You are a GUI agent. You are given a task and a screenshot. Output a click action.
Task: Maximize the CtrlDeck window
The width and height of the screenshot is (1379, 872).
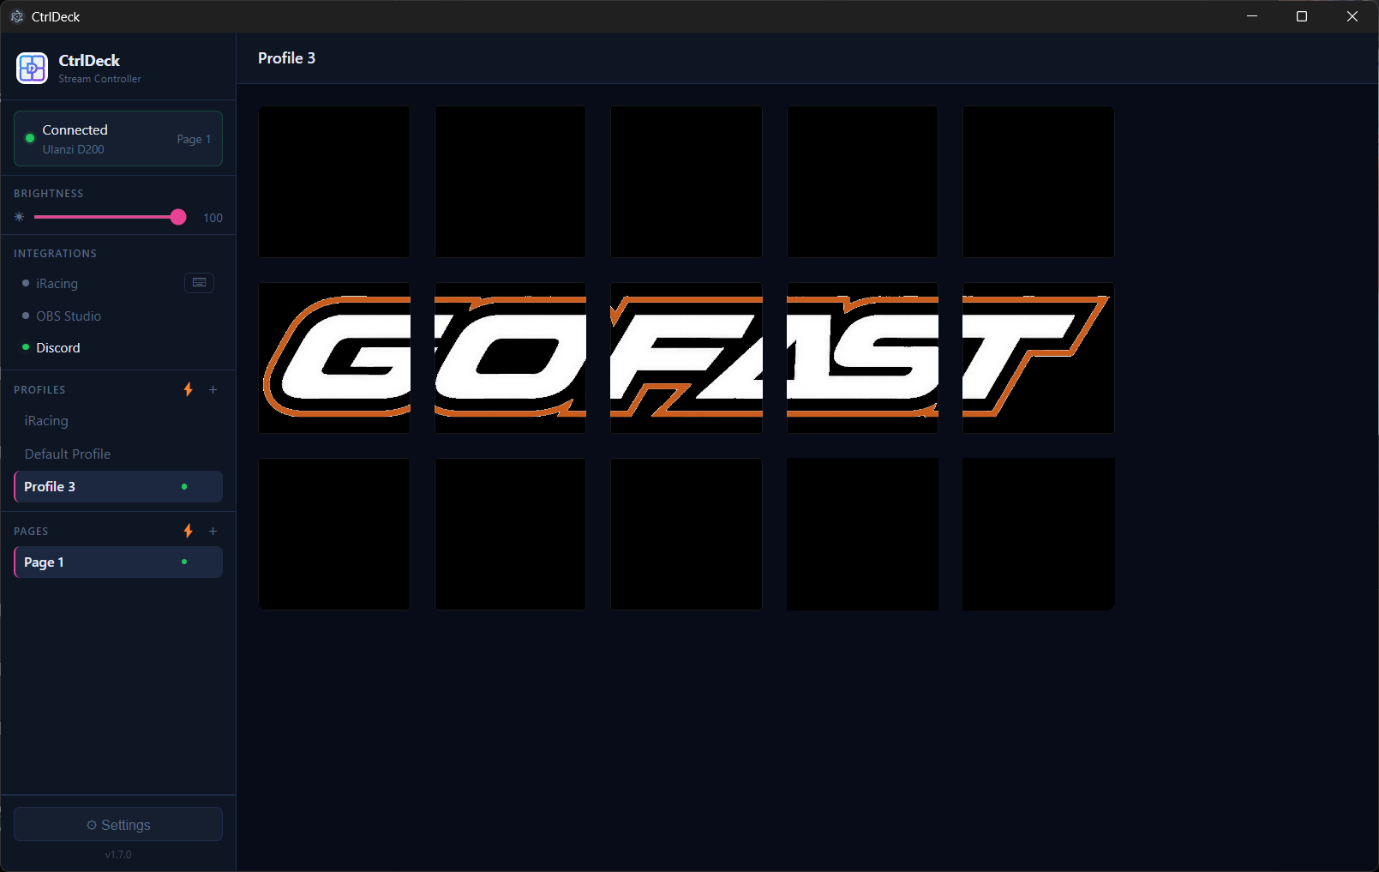1302,16
